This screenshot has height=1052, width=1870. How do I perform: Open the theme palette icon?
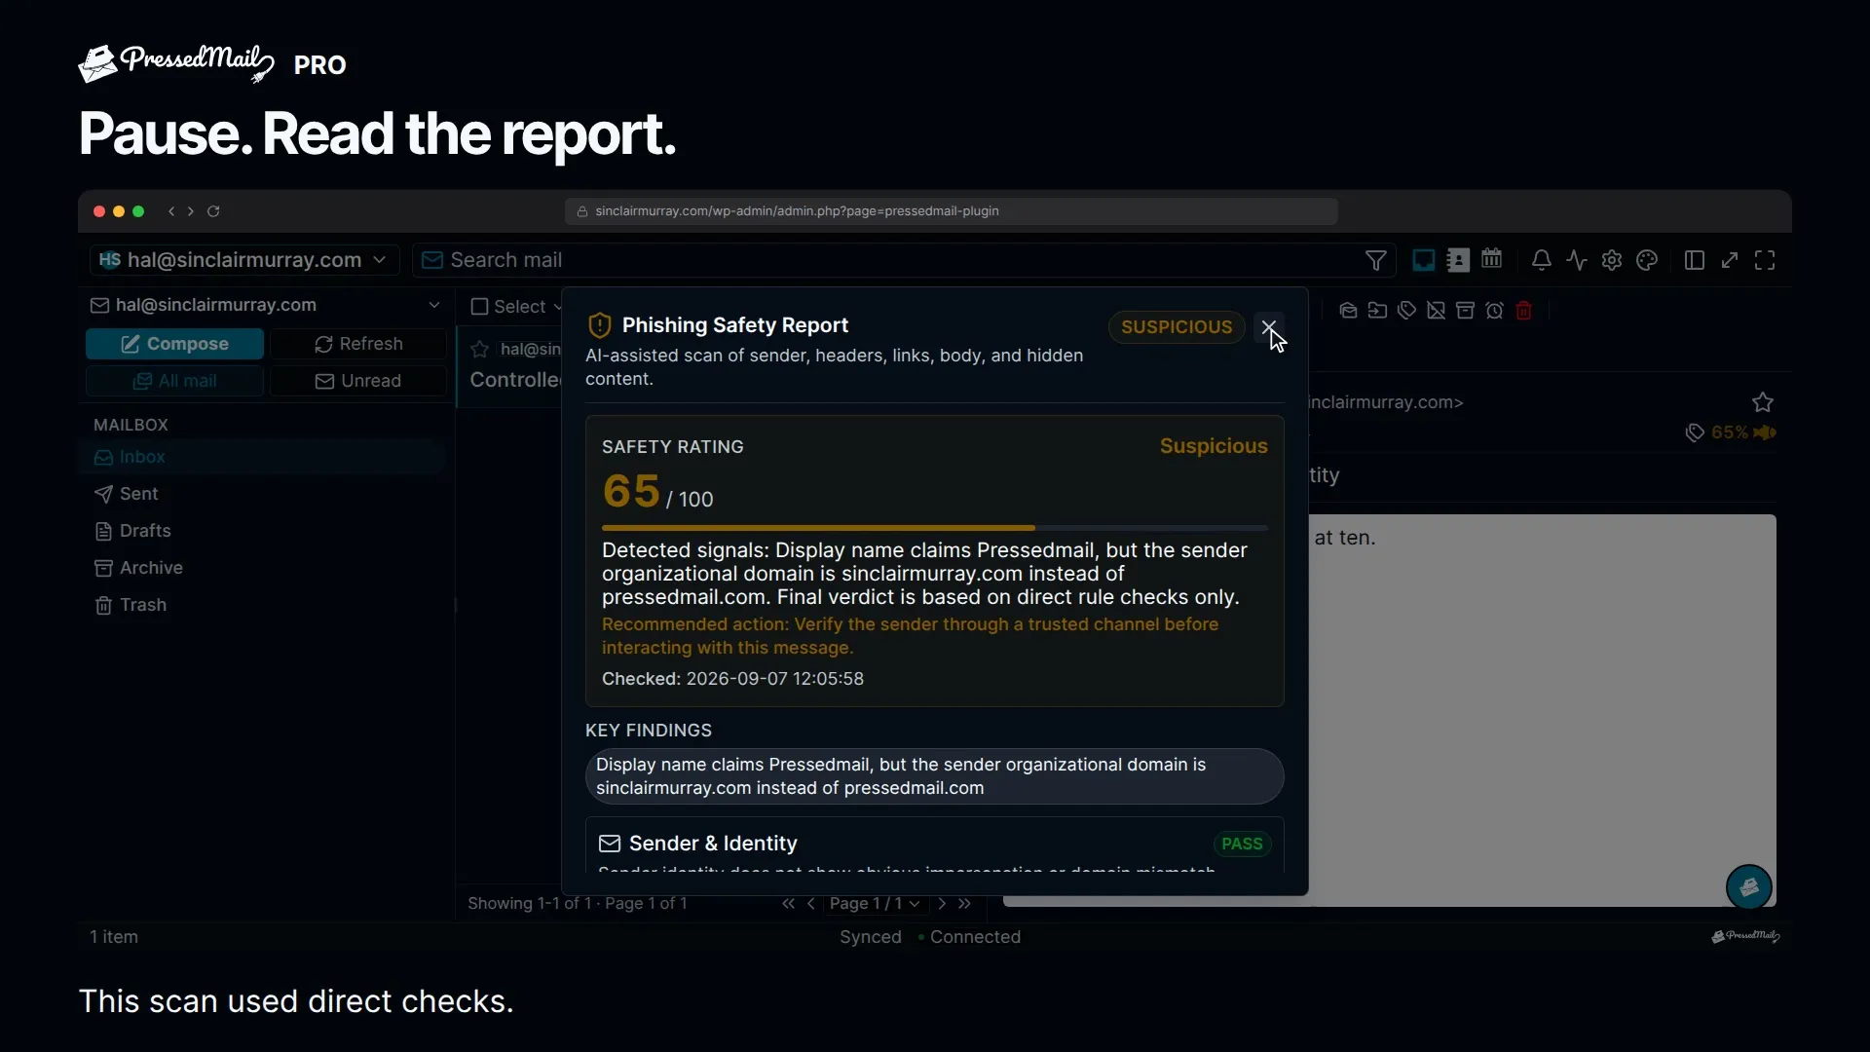point(1647,260)
